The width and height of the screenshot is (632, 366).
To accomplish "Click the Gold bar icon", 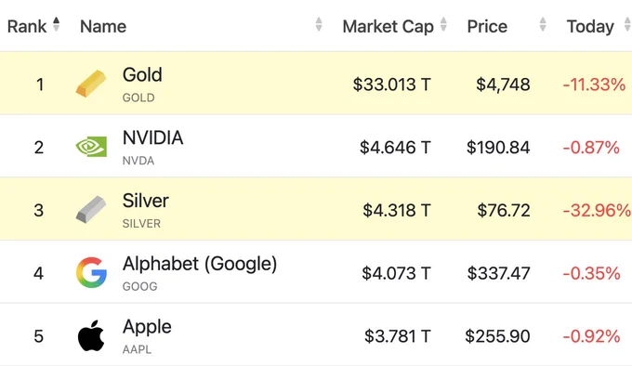I will click(91, 84).
